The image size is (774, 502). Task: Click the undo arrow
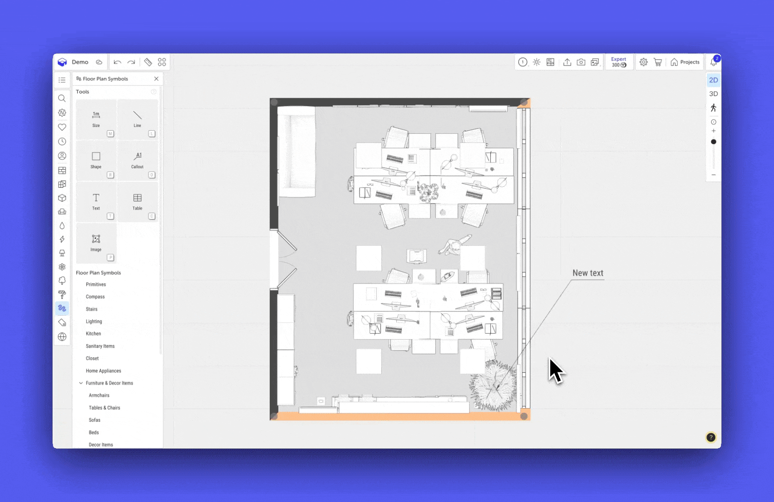[x=117, y=62]
